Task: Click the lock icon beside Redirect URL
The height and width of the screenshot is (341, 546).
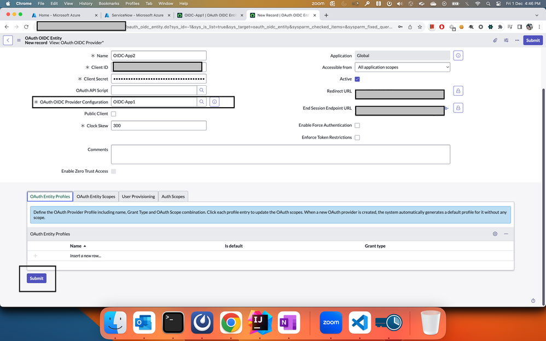Action: pyautogui.click(x=458, y=90)
